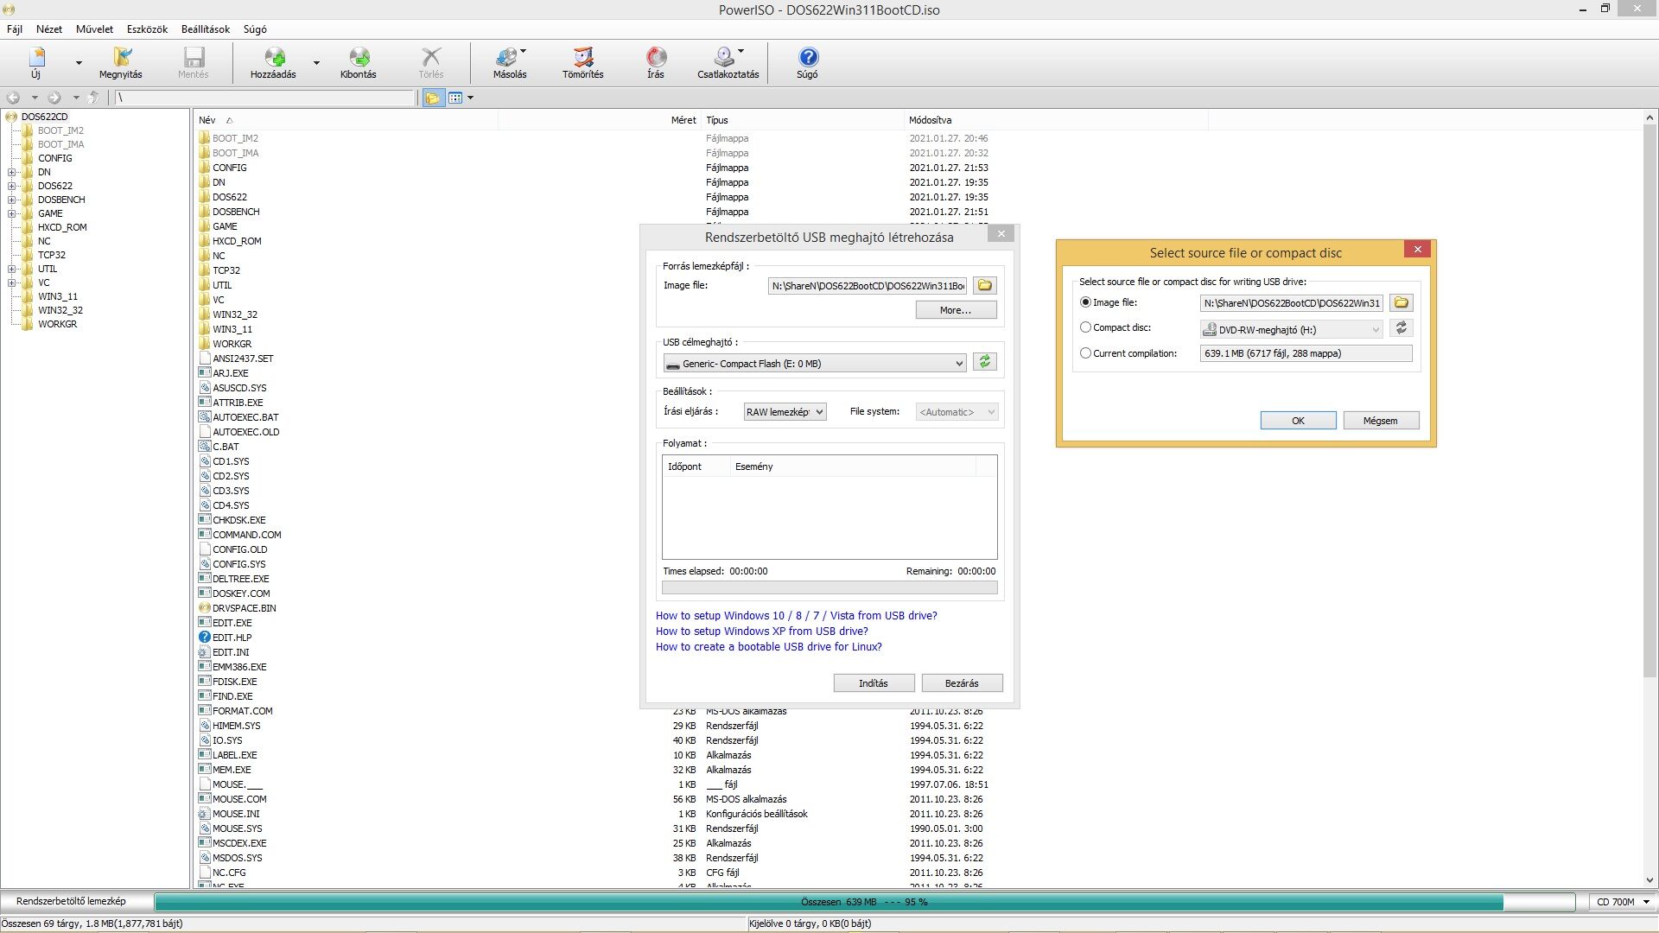The image size is (1659, 933).
Task: Click the DOS622CD root disc icon
Action: pyautogui.click(x=11, y=117)
